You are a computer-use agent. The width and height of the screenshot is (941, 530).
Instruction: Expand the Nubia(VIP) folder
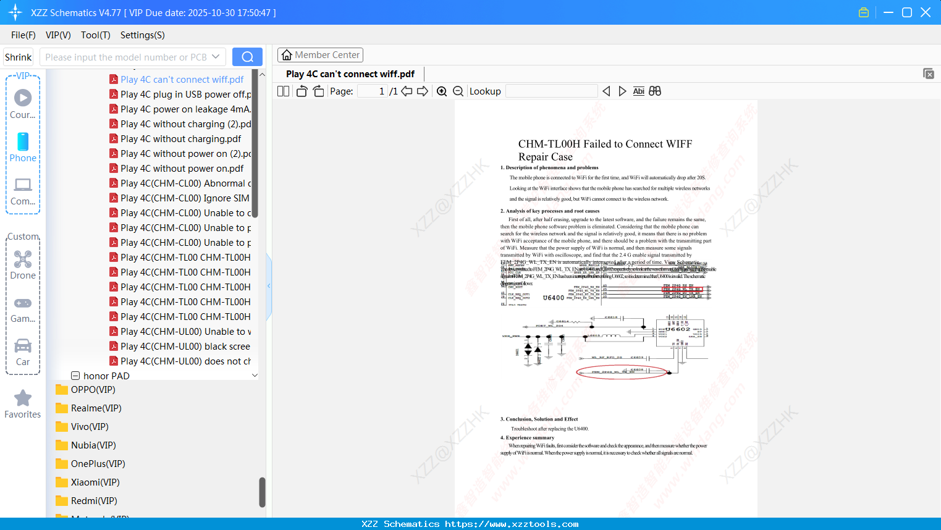[x=86, y=445]
